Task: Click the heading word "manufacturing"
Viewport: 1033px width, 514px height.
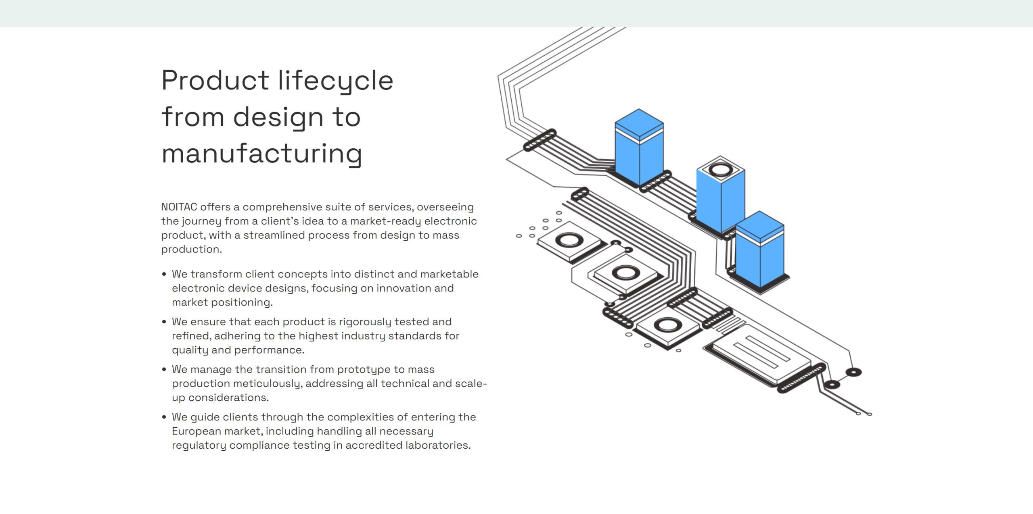Action: coord(261,154)
